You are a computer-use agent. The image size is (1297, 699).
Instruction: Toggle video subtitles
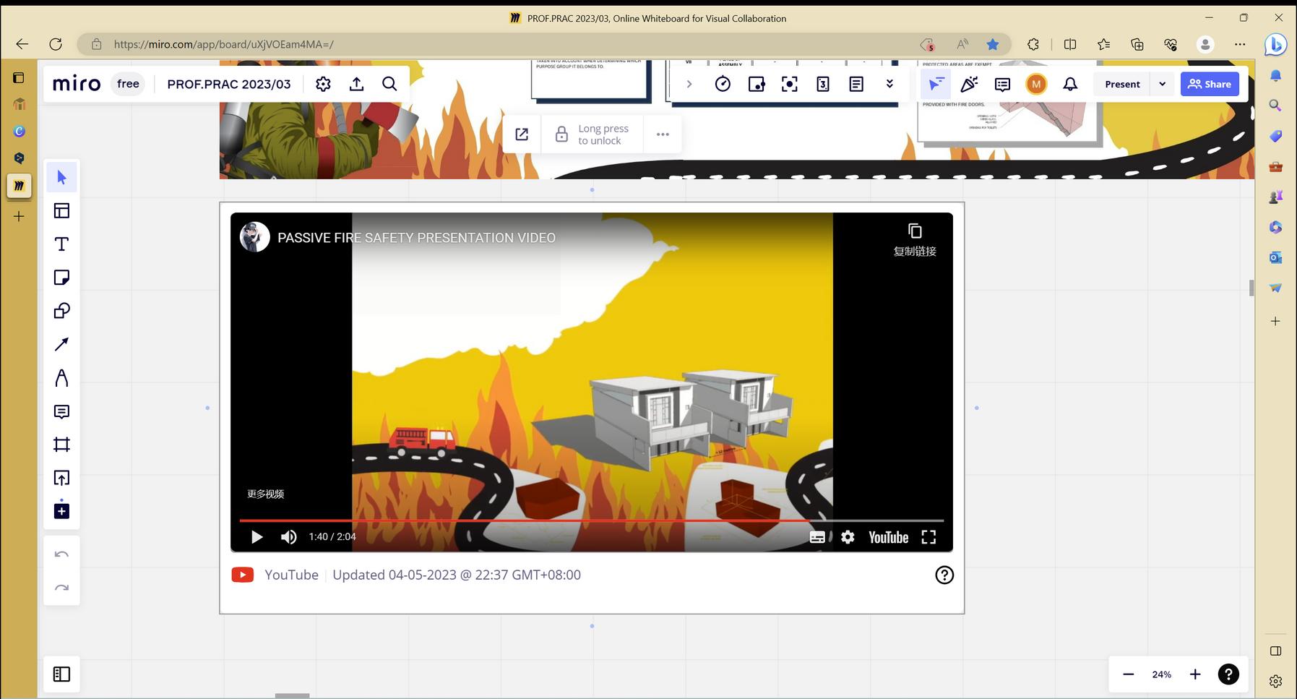pos(817,537)
